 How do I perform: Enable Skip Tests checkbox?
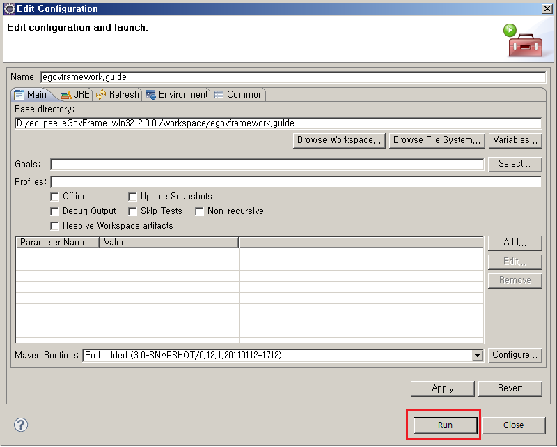[133, 211]
